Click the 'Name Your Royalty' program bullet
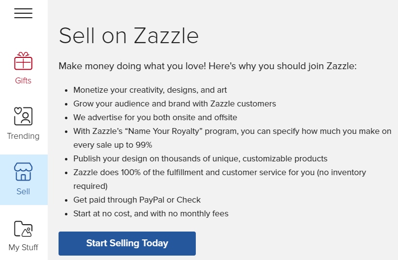This screenshot has height=260, width=398. click(232, 138)
